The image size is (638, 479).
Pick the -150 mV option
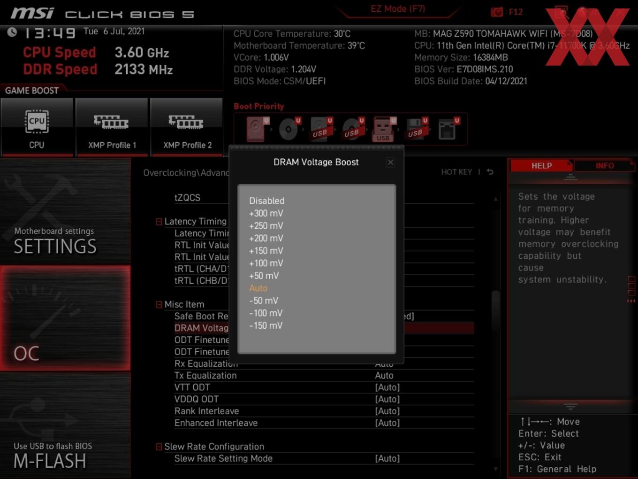(266, 325)
